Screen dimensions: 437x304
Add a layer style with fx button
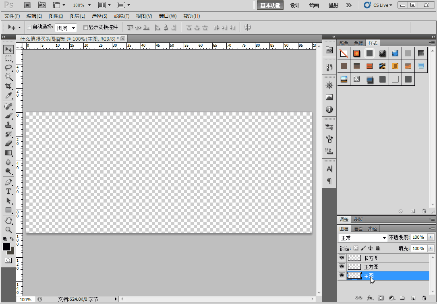(370, 298)
